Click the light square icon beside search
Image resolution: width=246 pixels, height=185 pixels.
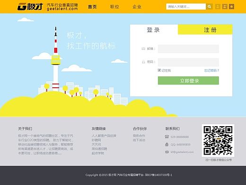[x=218, y=7]
